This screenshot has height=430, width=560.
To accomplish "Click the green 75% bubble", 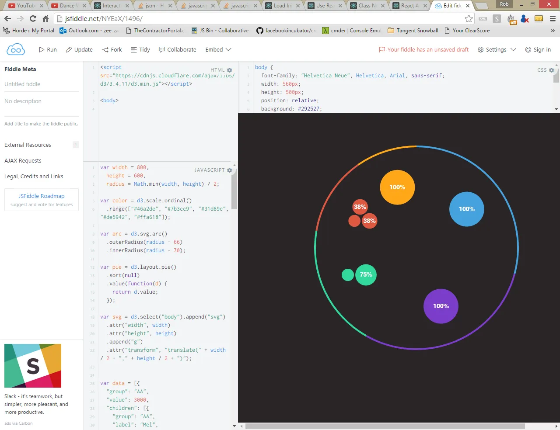I will click(366, 275).
